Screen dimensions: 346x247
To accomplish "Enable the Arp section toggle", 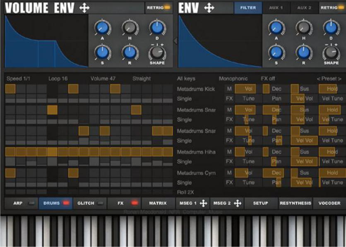I will (x=30, y=203).
